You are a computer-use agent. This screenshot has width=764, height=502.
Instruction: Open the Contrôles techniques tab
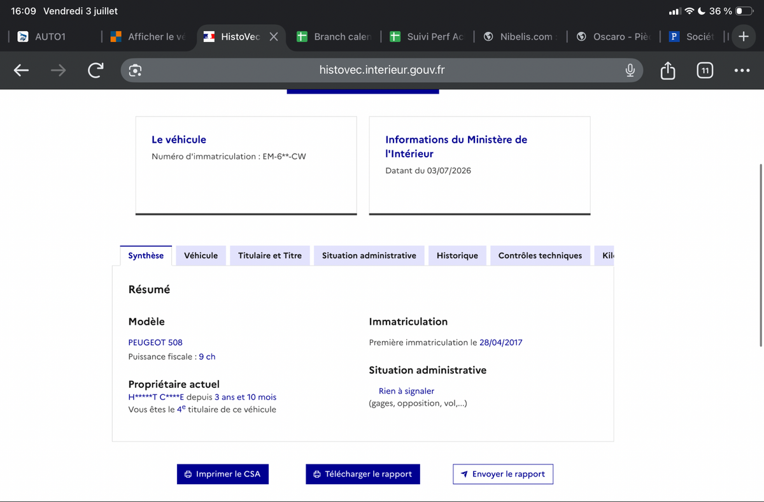click(540, 255)
